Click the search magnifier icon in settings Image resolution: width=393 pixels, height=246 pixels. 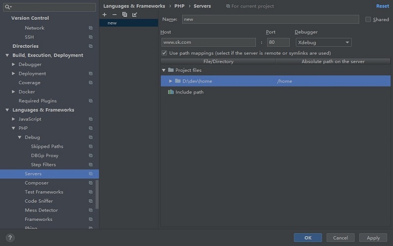point(8,7)
